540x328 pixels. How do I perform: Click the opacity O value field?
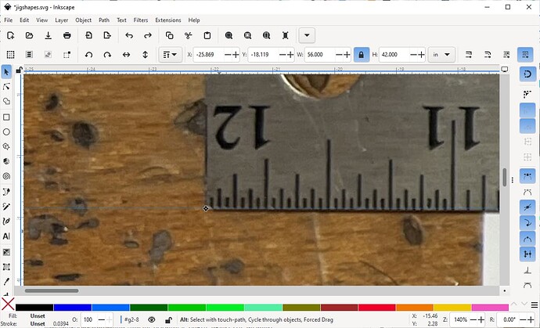(x=88, y=319)
